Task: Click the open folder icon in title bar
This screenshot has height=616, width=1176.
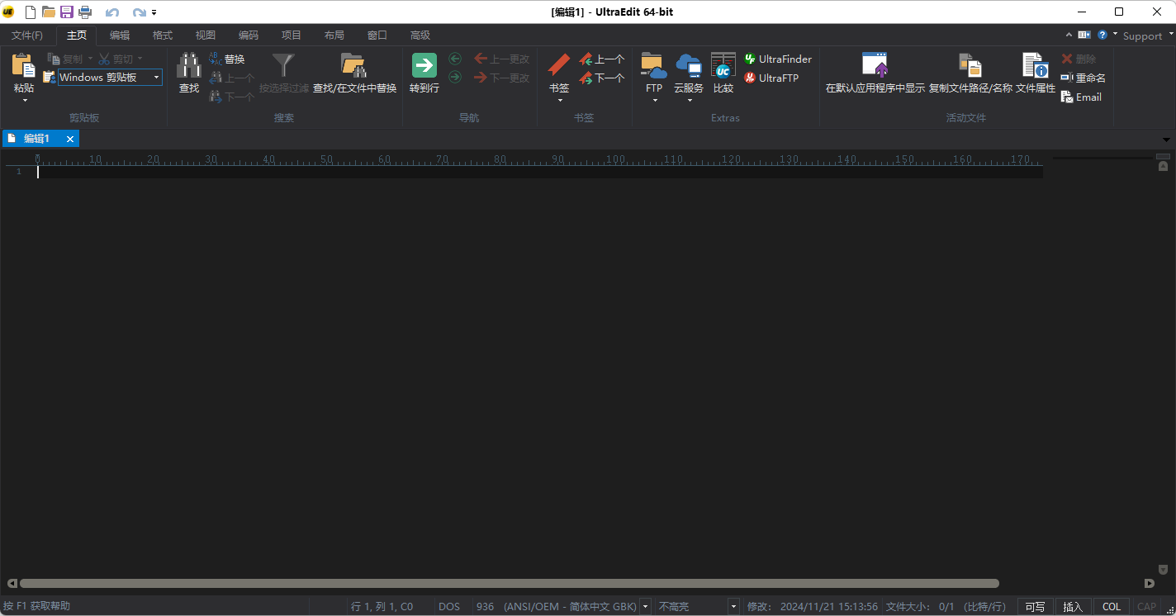Action: coord(49,12)
